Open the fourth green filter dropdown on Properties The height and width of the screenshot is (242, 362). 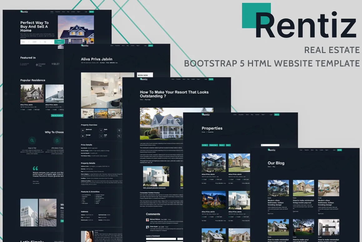pyautogui.click(x=228, y=145)
